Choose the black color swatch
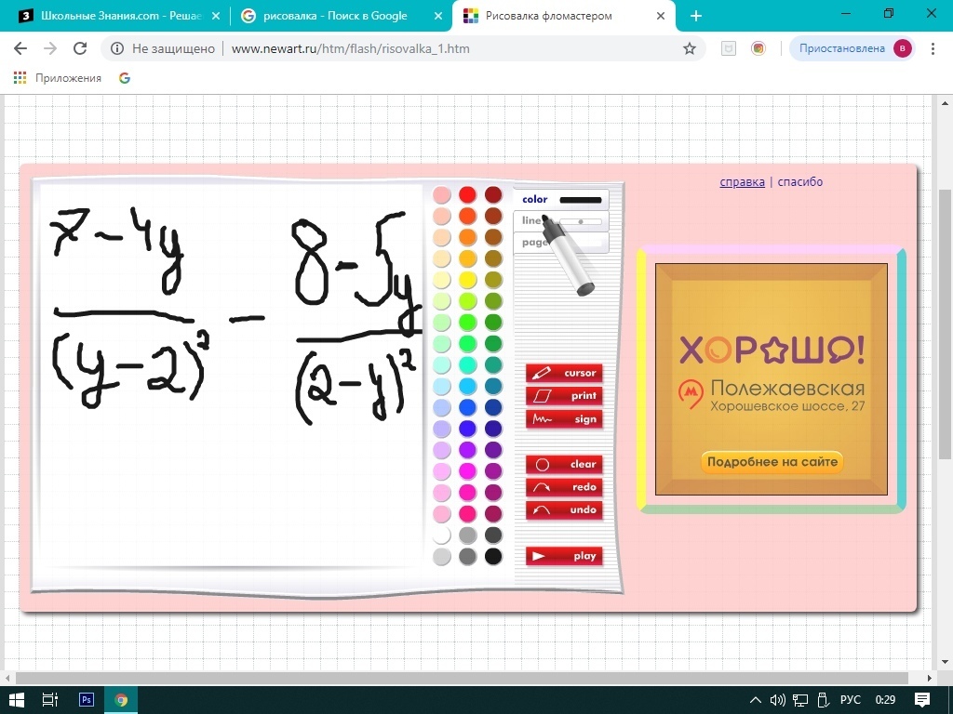Viewport: 953px width, 714px height. tap(493, 556)
